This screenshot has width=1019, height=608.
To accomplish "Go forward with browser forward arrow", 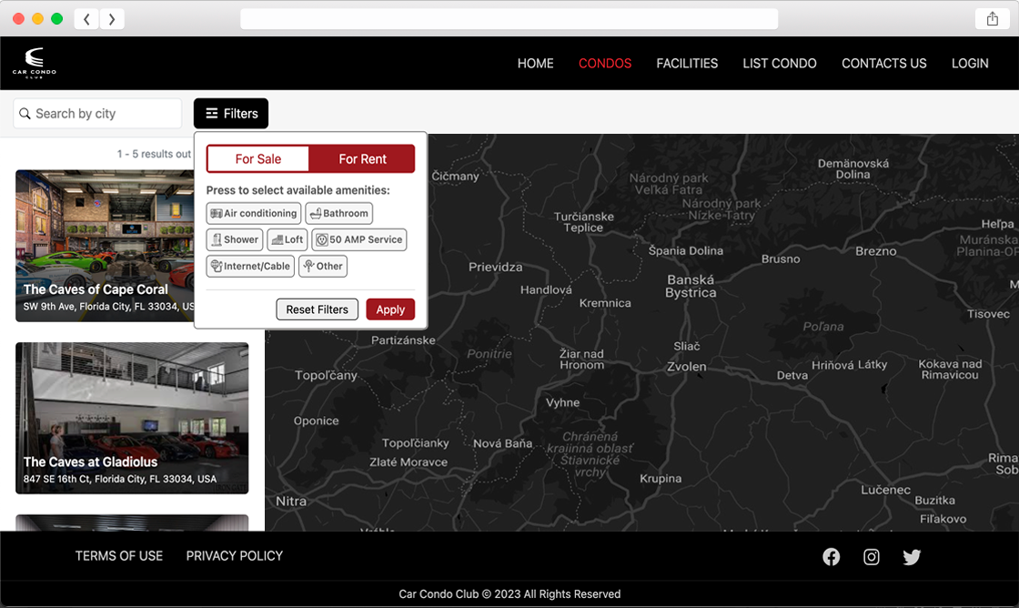I will pos(112,19).
